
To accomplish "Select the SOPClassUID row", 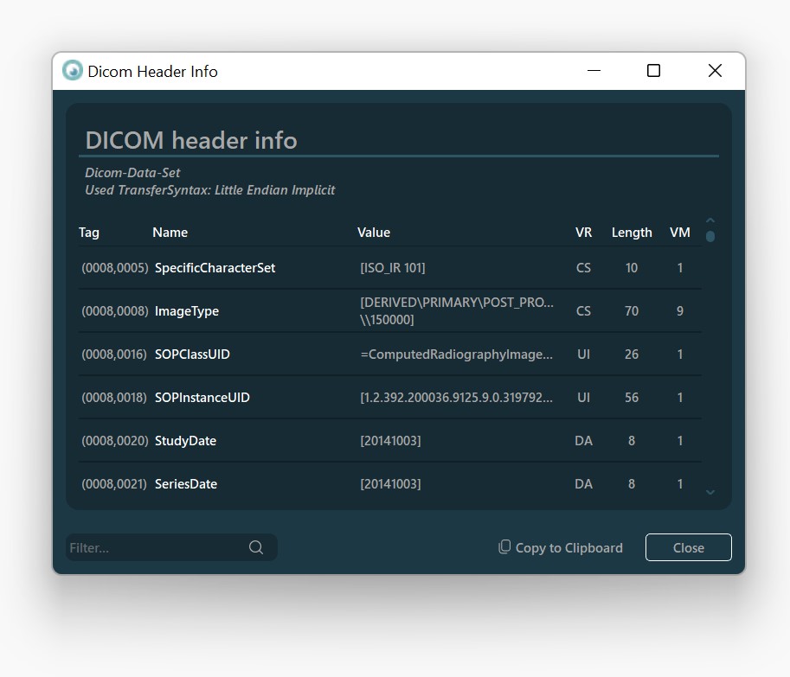I will [389, 354].
